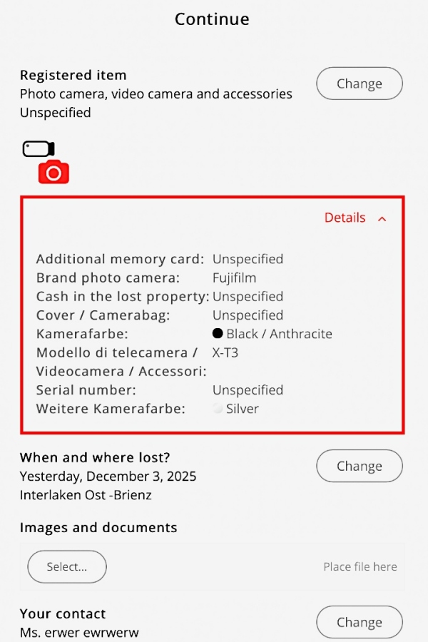Change your contact information
This screenshot has height=642, width=428.
coord(360,622)
